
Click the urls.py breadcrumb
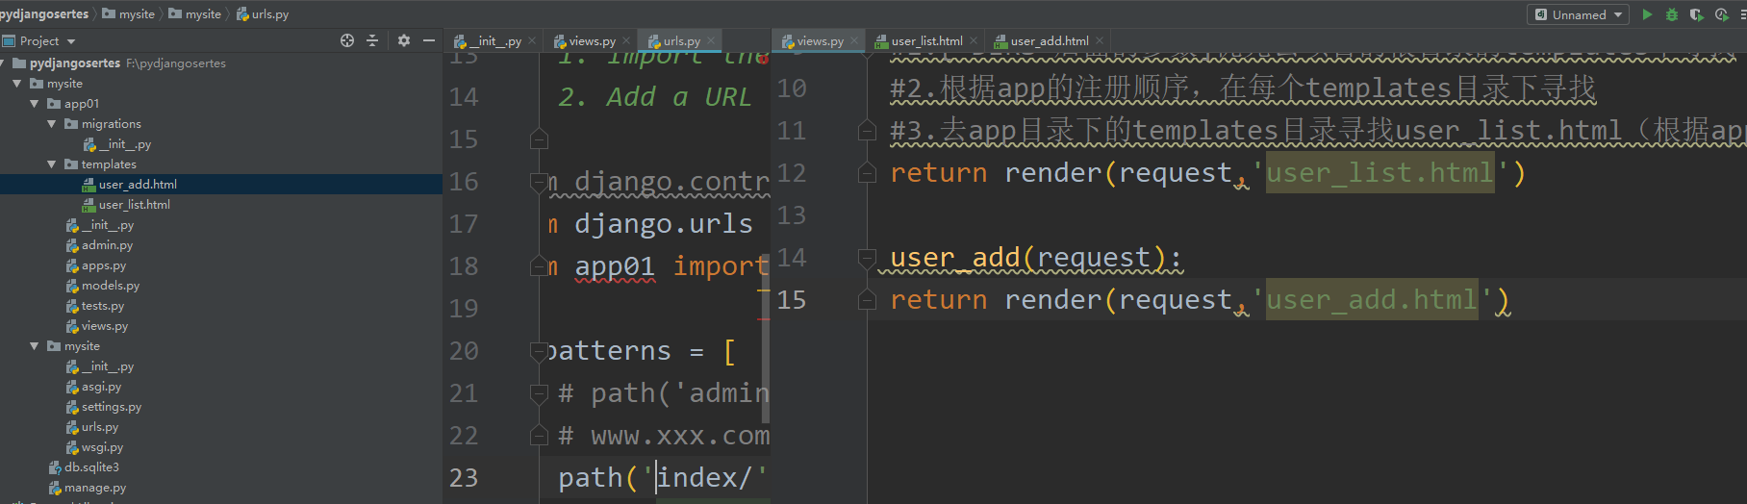point(262,13)
